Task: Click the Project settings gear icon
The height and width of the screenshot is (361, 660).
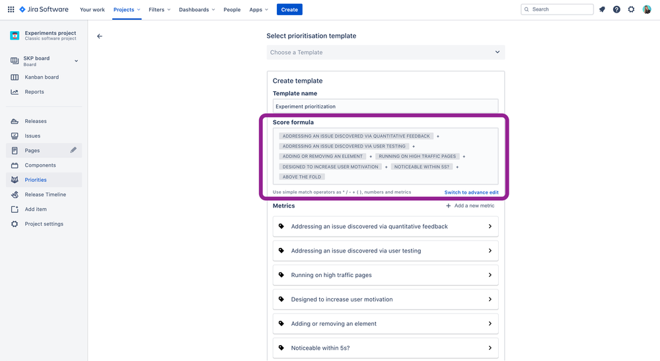Action: 15,224
